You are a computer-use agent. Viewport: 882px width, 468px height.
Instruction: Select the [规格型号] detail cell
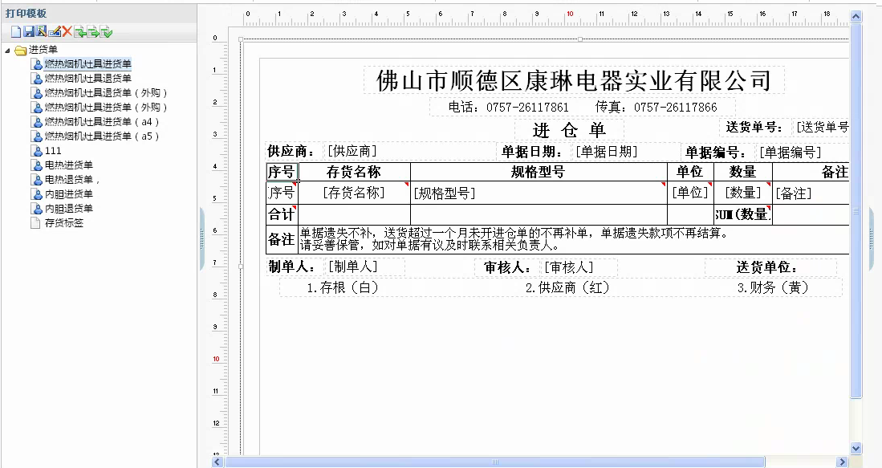[539, 193]
